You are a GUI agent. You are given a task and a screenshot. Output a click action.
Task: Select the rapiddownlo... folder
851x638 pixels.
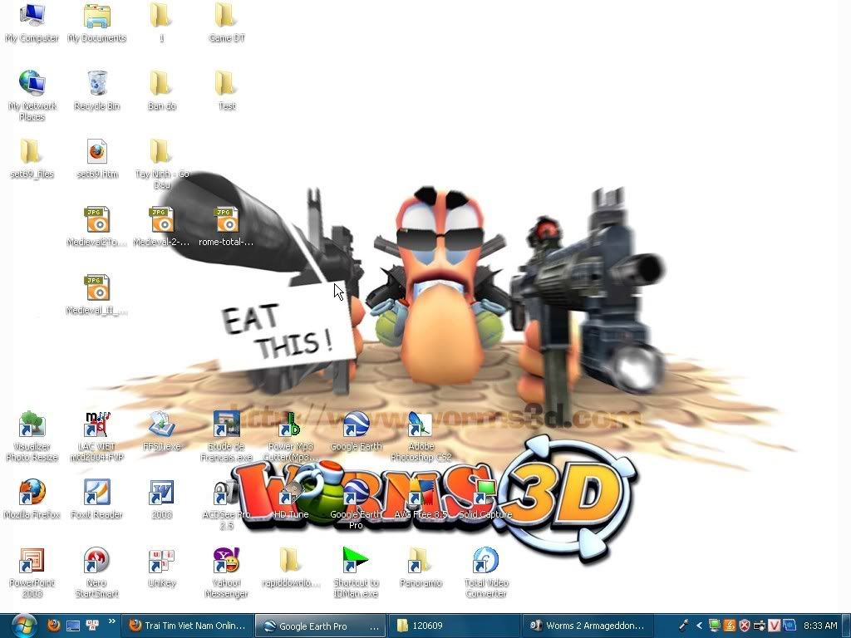point(291,567)
